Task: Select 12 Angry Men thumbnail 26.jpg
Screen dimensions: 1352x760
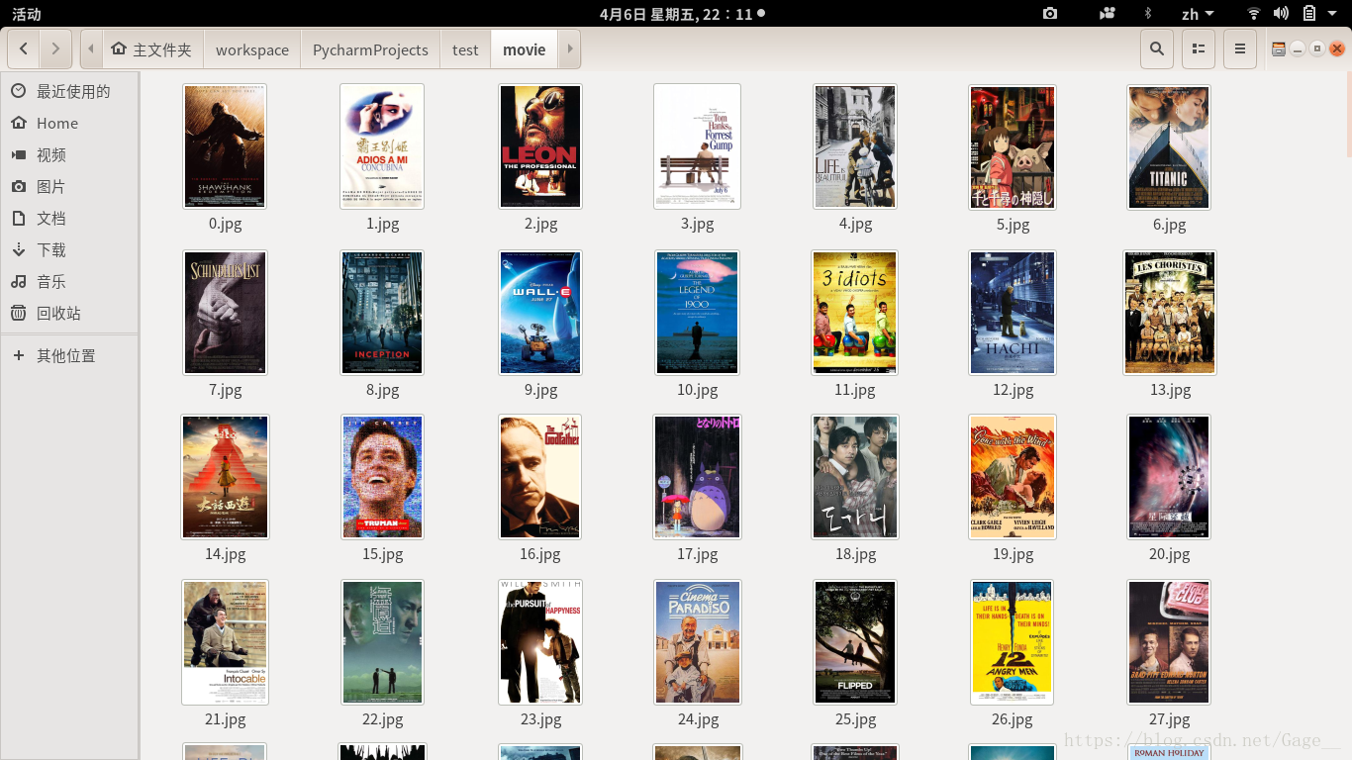Action: (x=1013, y=642)
